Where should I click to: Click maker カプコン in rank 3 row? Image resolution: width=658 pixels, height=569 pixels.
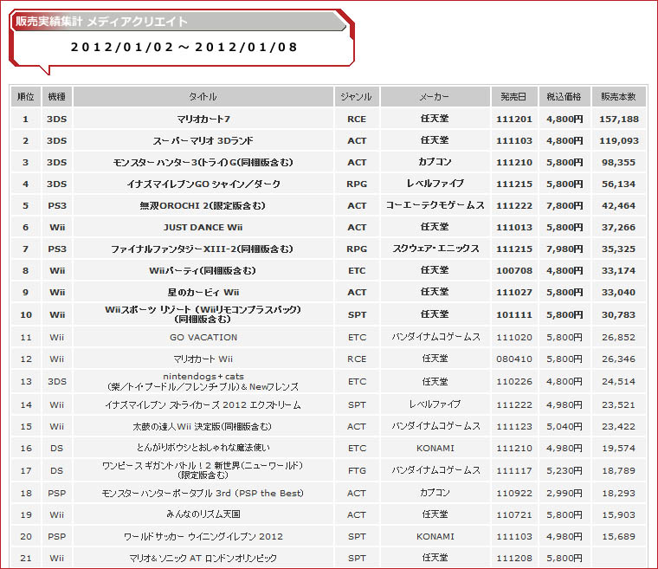click(x=435, y=162)
